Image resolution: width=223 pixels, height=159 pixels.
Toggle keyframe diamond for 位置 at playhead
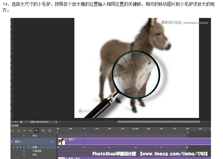(x=17, y=147)
